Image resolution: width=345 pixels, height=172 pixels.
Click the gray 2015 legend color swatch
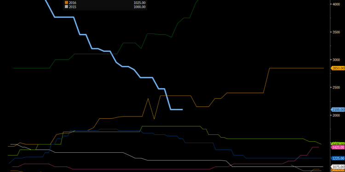[x=66, y=7]
